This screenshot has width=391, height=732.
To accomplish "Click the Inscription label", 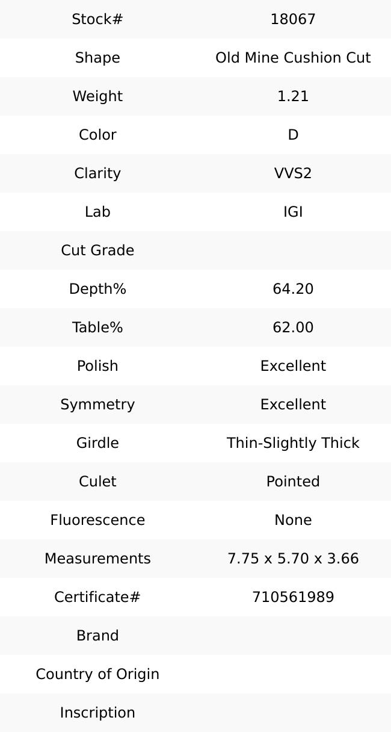I will [x=97, y=713].
